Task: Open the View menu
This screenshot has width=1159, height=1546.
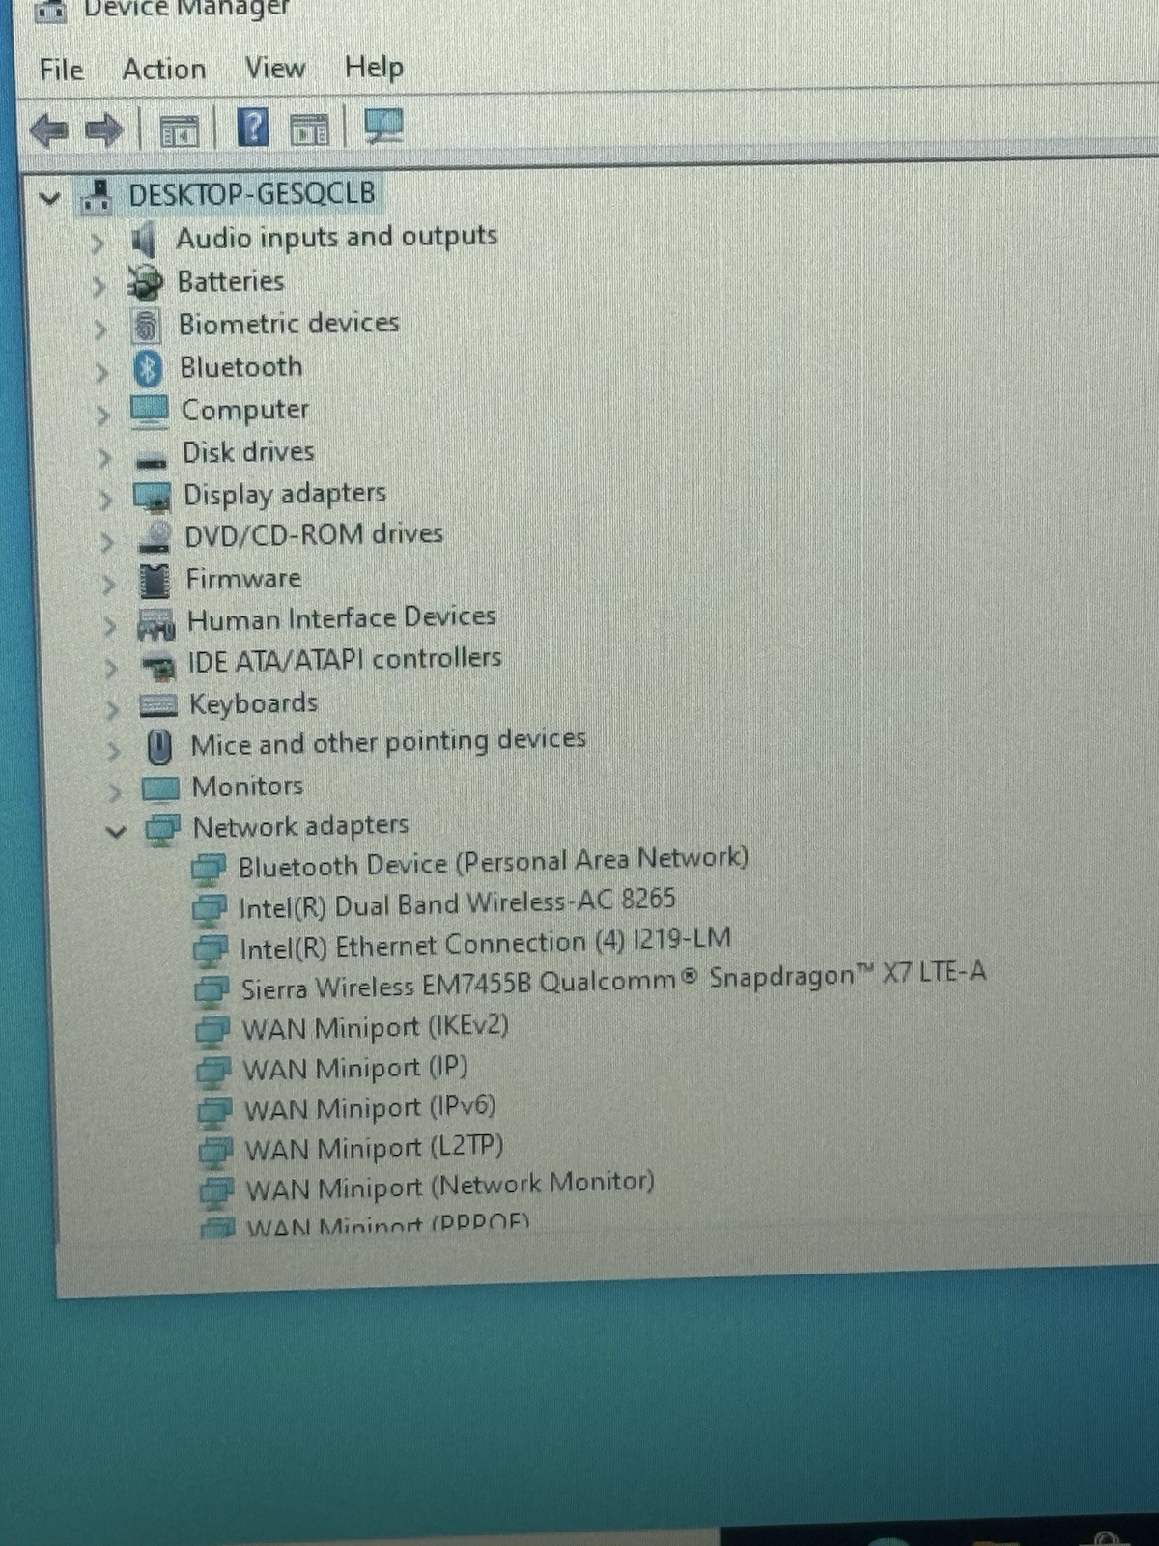Action: (274, 69)
